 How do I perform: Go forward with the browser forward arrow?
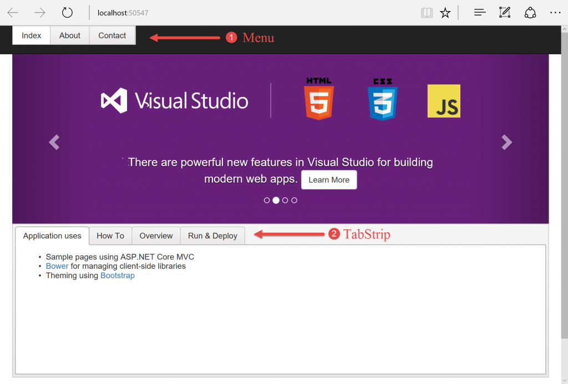coord(40,13)
